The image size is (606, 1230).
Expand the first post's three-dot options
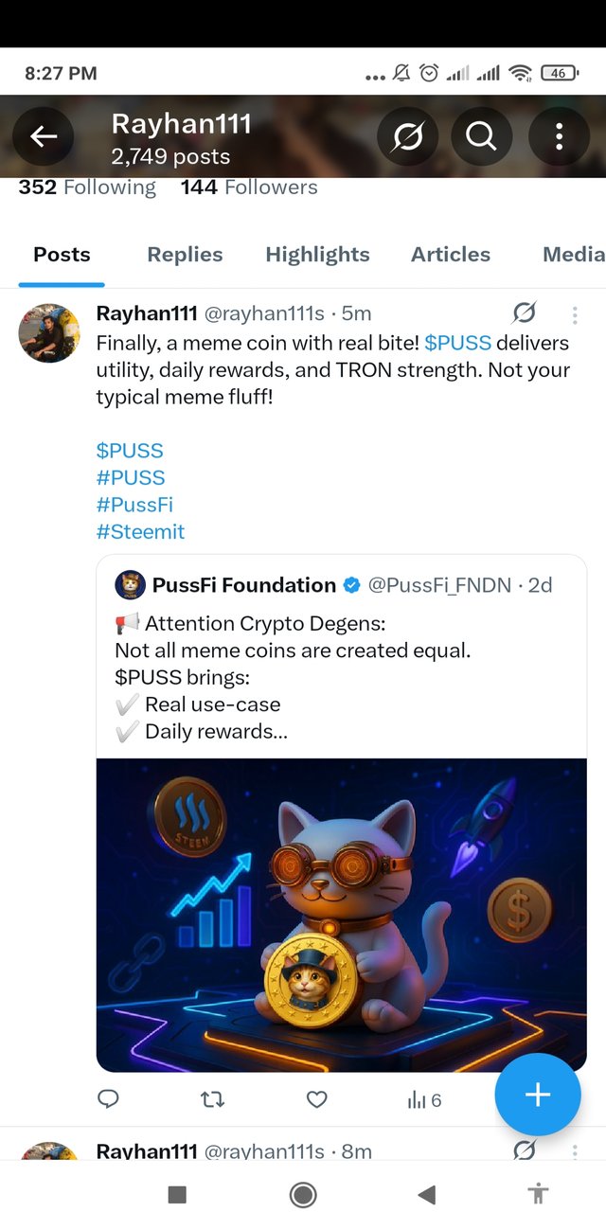click(x=575, y=314)
